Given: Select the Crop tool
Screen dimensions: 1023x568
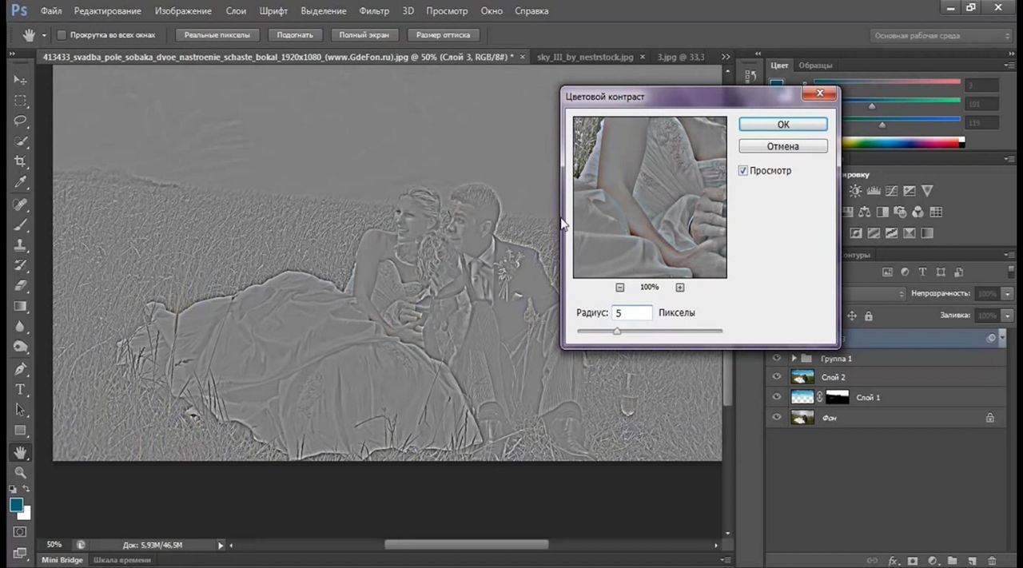Looking at the screenshot, I should click(x=20, y=162).
